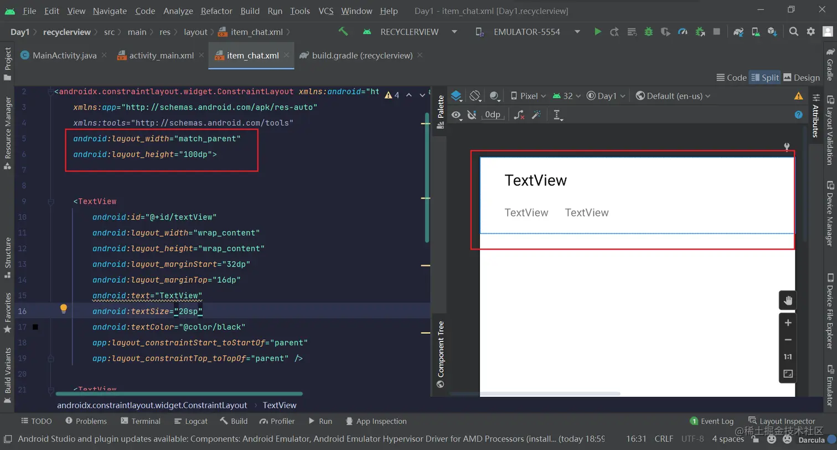Open the Default (en-us) locale dropdown
This screenshot has width=837, height=450.
click(673, 96)
